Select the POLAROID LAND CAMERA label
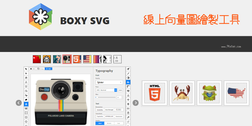Viewport: 252px width, 126px height. click(61, 116)
